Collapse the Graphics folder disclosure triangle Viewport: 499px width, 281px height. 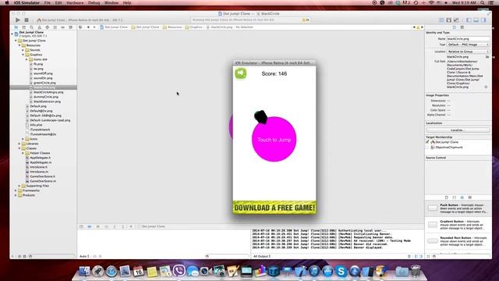pyautogui.click(x=23, y=55)
